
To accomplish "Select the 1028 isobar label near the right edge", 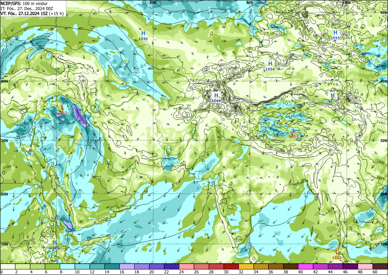I will [381, 178].
